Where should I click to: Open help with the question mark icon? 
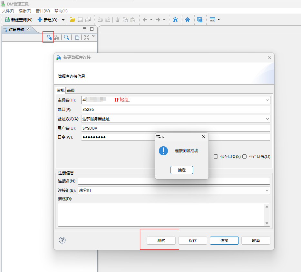(x=62, y=240)
